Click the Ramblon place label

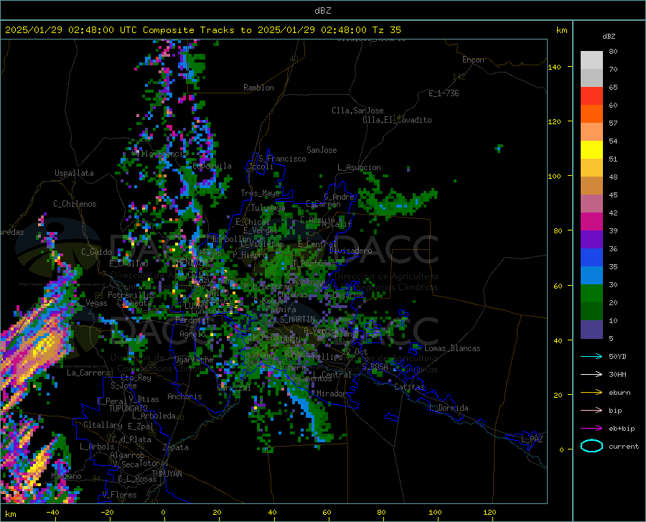click(x=258, y=88)
